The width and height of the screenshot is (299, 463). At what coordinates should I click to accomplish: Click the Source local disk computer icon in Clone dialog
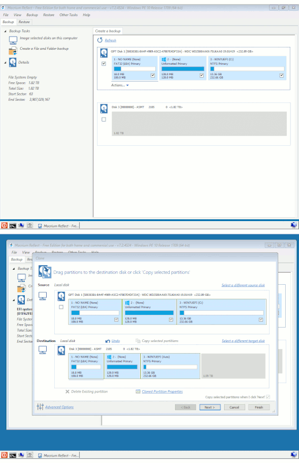(43, 296)
